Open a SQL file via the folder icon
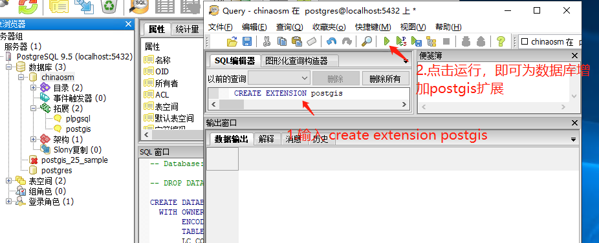599x243 pixels. [232, 41]
